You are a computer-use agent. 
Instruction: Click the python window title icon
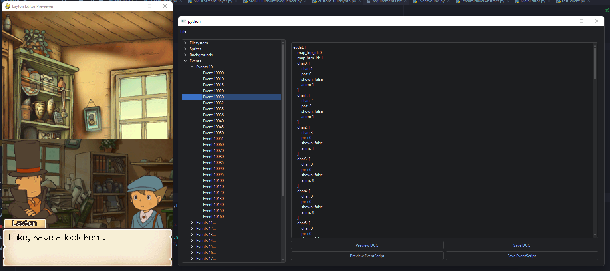click(x=183, y=21)
